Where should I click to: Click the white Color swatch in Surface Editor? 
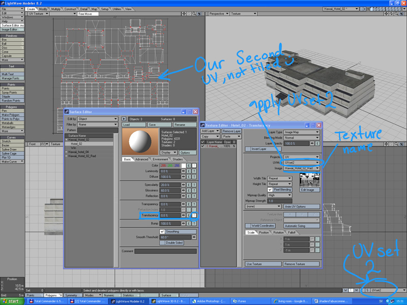(184, 166)
